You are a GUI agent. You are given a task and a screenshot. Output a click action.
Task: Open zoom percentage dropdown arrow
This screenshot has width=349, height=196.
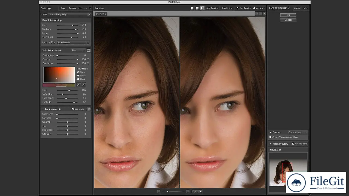tap(201, 192)
